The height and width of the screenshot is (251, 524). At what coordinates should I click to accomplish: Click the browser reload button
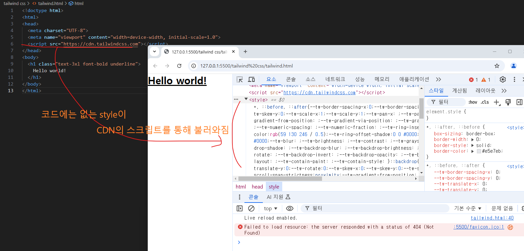(x=179, y=66)
